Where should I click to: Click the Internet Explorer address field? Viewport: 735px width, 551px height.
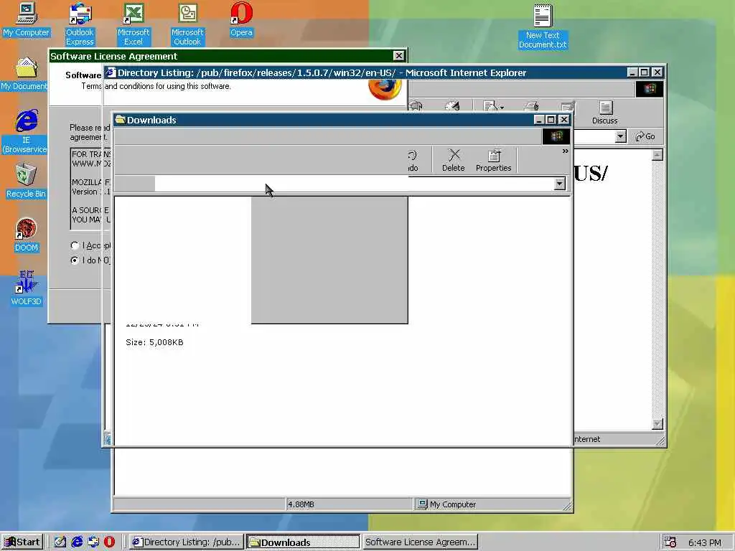(594, 136)
